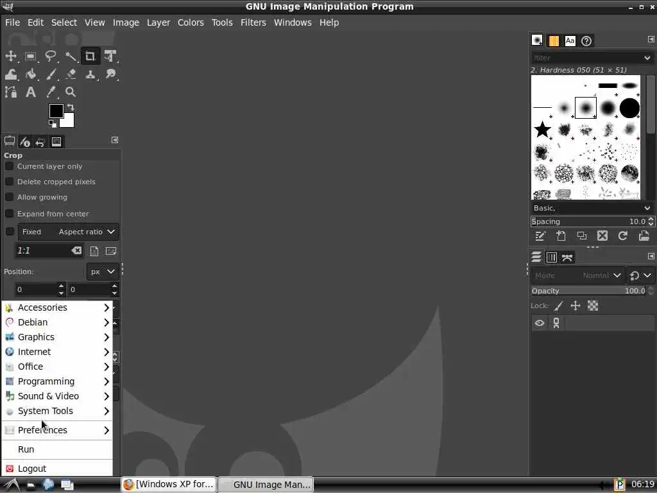Switch to the Fonts tab
657x493 pixels.
[x=570, y=40]
